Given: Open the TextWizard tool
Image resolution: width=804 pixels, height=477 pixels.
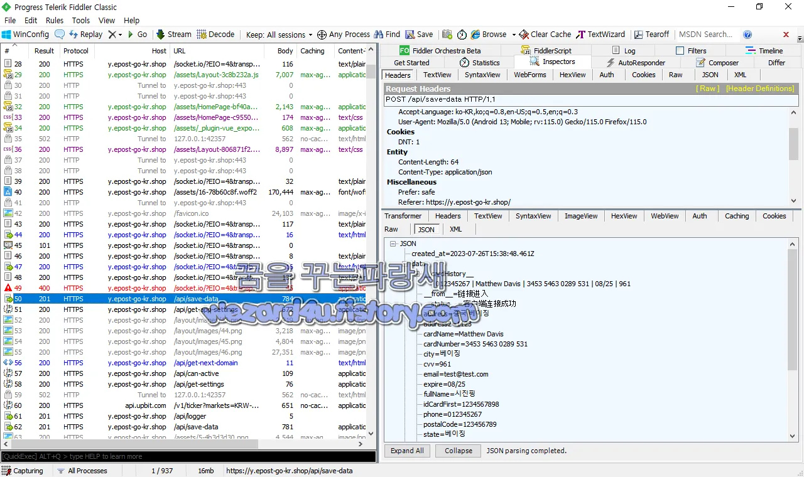Looking at the screenshot, I should 600,35.
